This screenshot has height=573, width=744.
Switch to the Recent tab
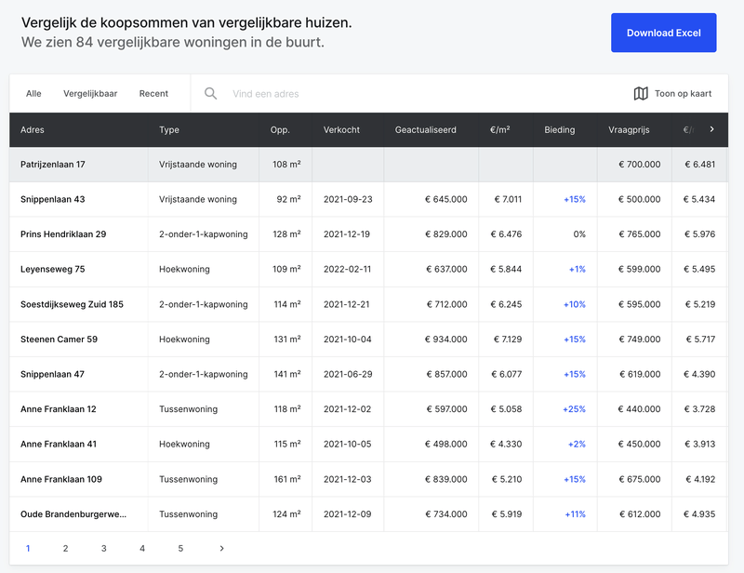pos(153,93)
